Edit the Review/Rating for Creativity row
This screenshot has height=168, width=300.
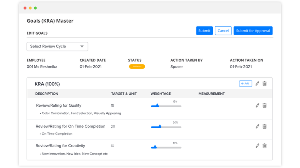tap(258, 146)
